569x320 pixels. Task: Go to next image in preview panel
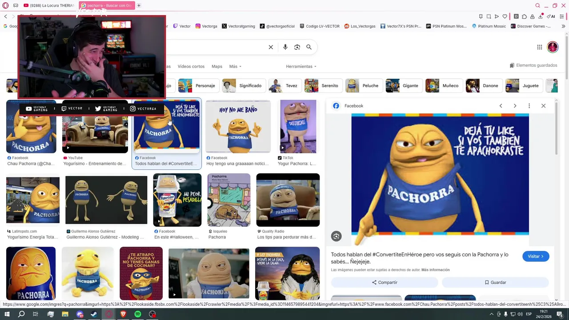click(x=515, y=106)
